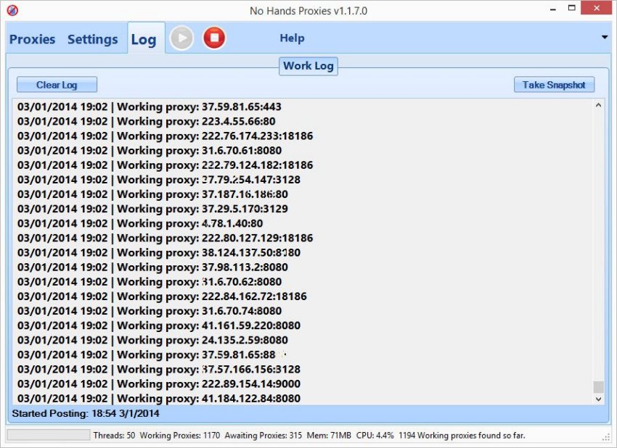
Task: Select log row 37.79.254.147:3128
Action: click(159, 180)
